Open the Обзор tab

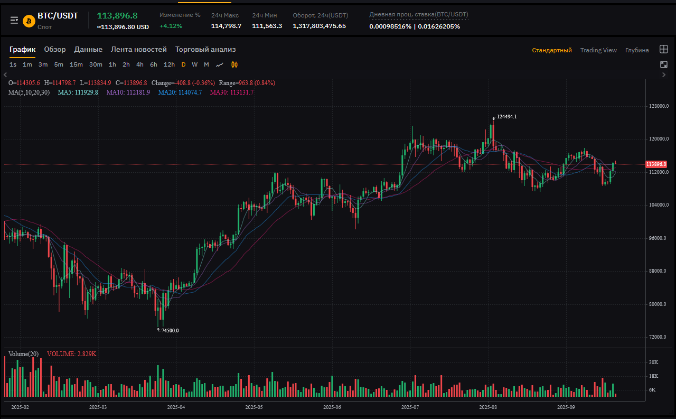click(55, 49)
